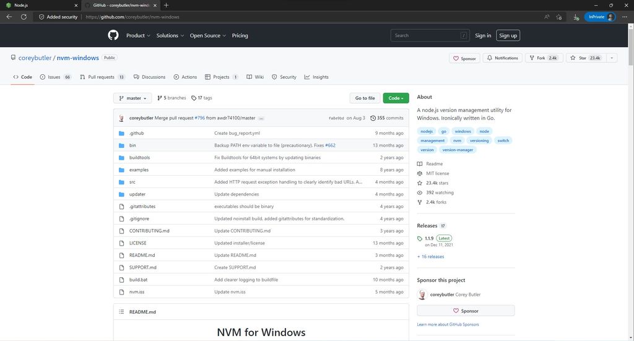This screenshot has height=341, width=634.
Task: Open the src folder
Action: (132, 182)
